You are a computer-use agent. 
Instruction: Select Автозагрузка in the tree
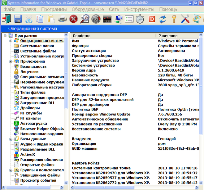[x=33, y=124]
